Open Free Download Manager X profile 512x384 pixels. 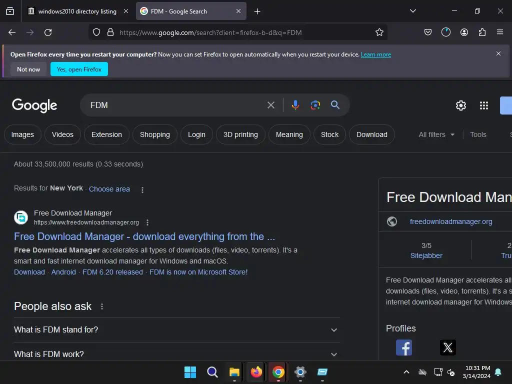tap(447, 347)
